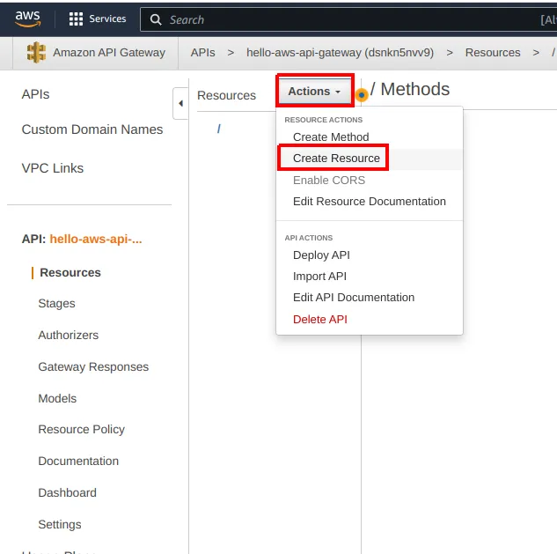
Task: Click the orange hello-aws-api-... API name
Action: tap(96, 239)
